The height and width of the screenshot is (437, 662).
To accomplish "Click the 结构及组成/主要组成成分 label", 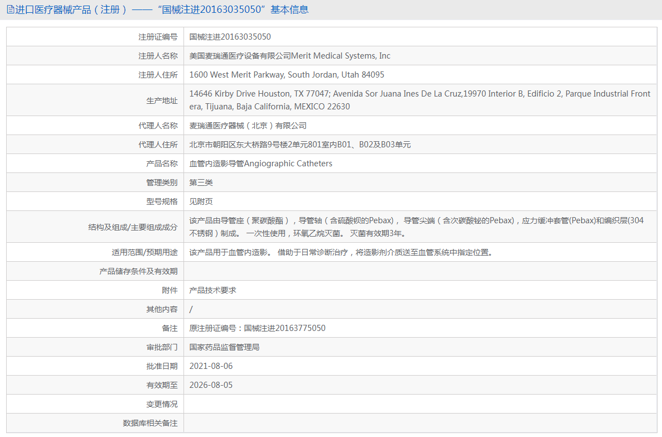I will click(x=133, y=227).
